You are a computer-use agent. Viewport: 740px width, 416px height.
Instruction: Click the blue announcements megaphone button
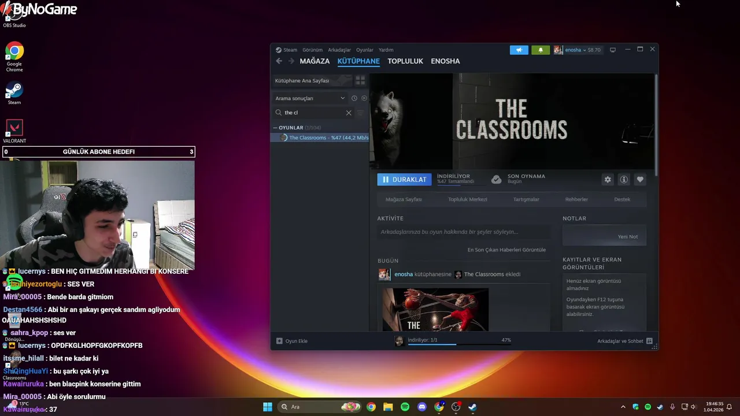pos(519,50)
